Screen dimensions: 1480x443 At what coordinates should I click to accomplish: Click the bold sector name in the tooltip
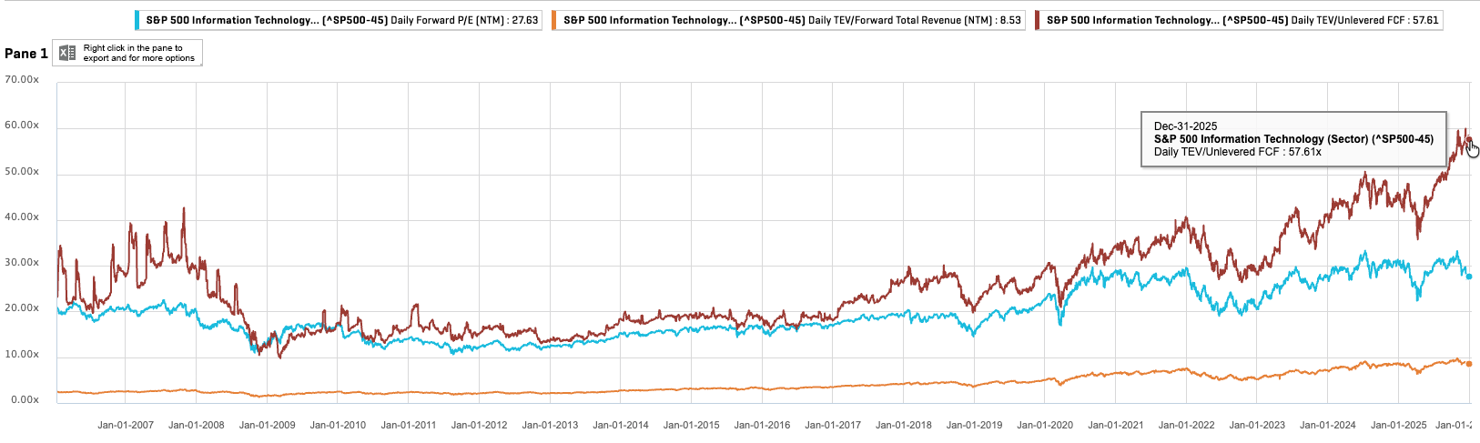tap(1293, 139)
